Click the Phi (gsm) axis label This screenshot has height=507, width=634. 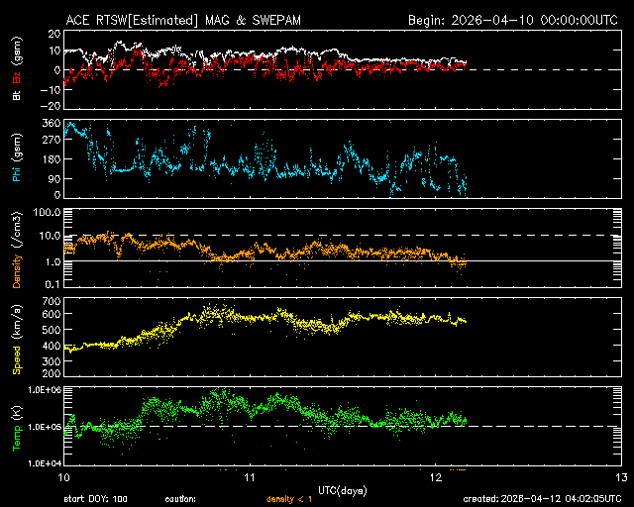pos(16,160)
